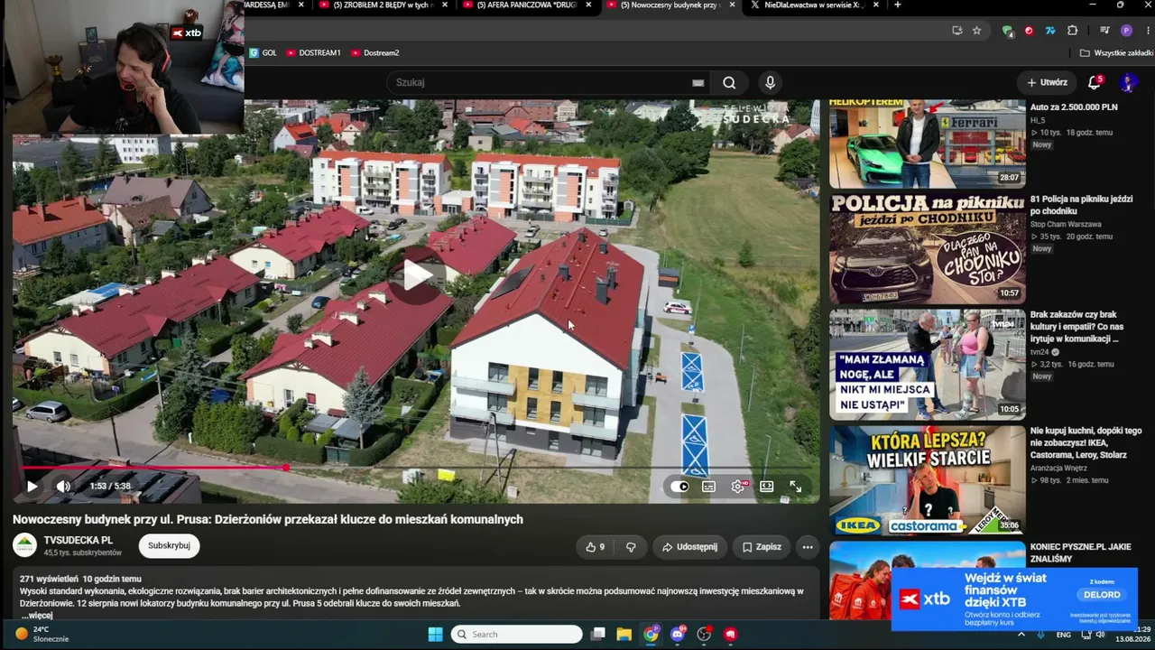Play the video with the player's play button
1155x650 pixels.
pos(32,486)
